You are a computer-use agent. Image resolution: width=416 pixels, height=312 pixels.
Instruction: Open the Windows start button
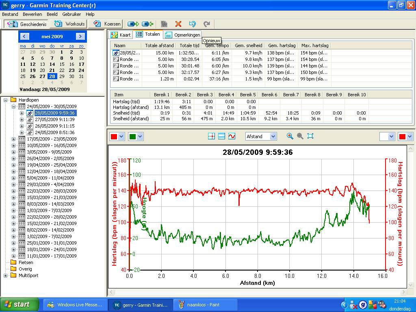pos(19,305)
